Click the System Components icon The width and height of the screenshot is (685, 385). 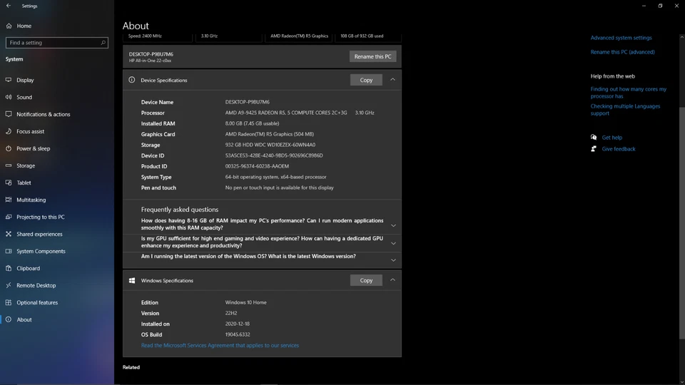pos(9,251)
